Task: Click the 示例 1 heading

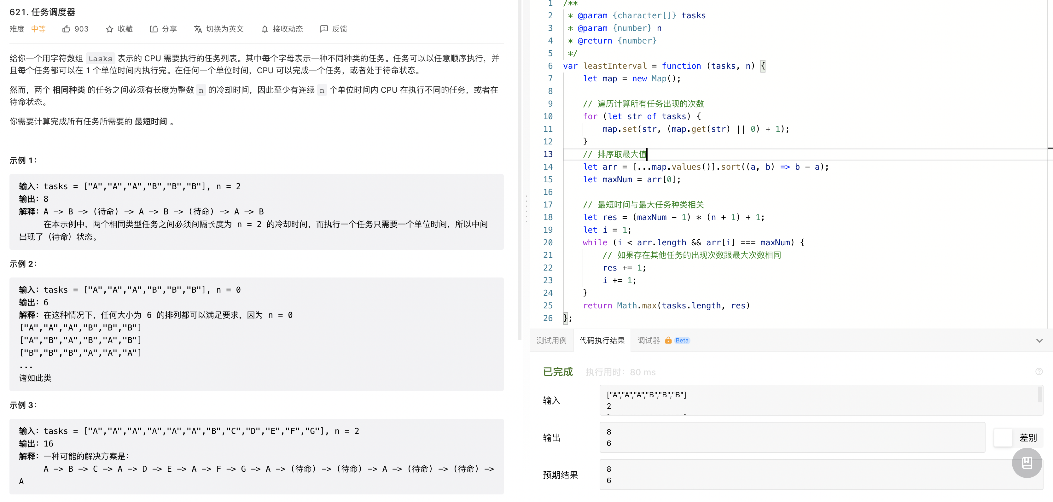Action: (x=23, y=160)
